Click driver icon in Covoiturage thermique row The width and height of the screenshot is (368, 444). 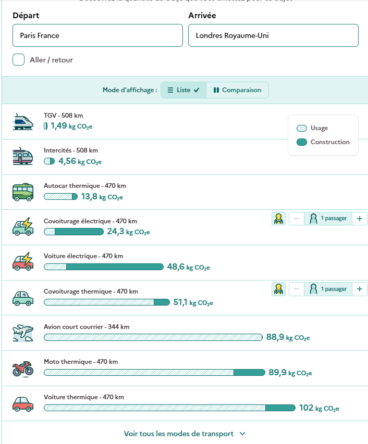[x=278, y=289]
